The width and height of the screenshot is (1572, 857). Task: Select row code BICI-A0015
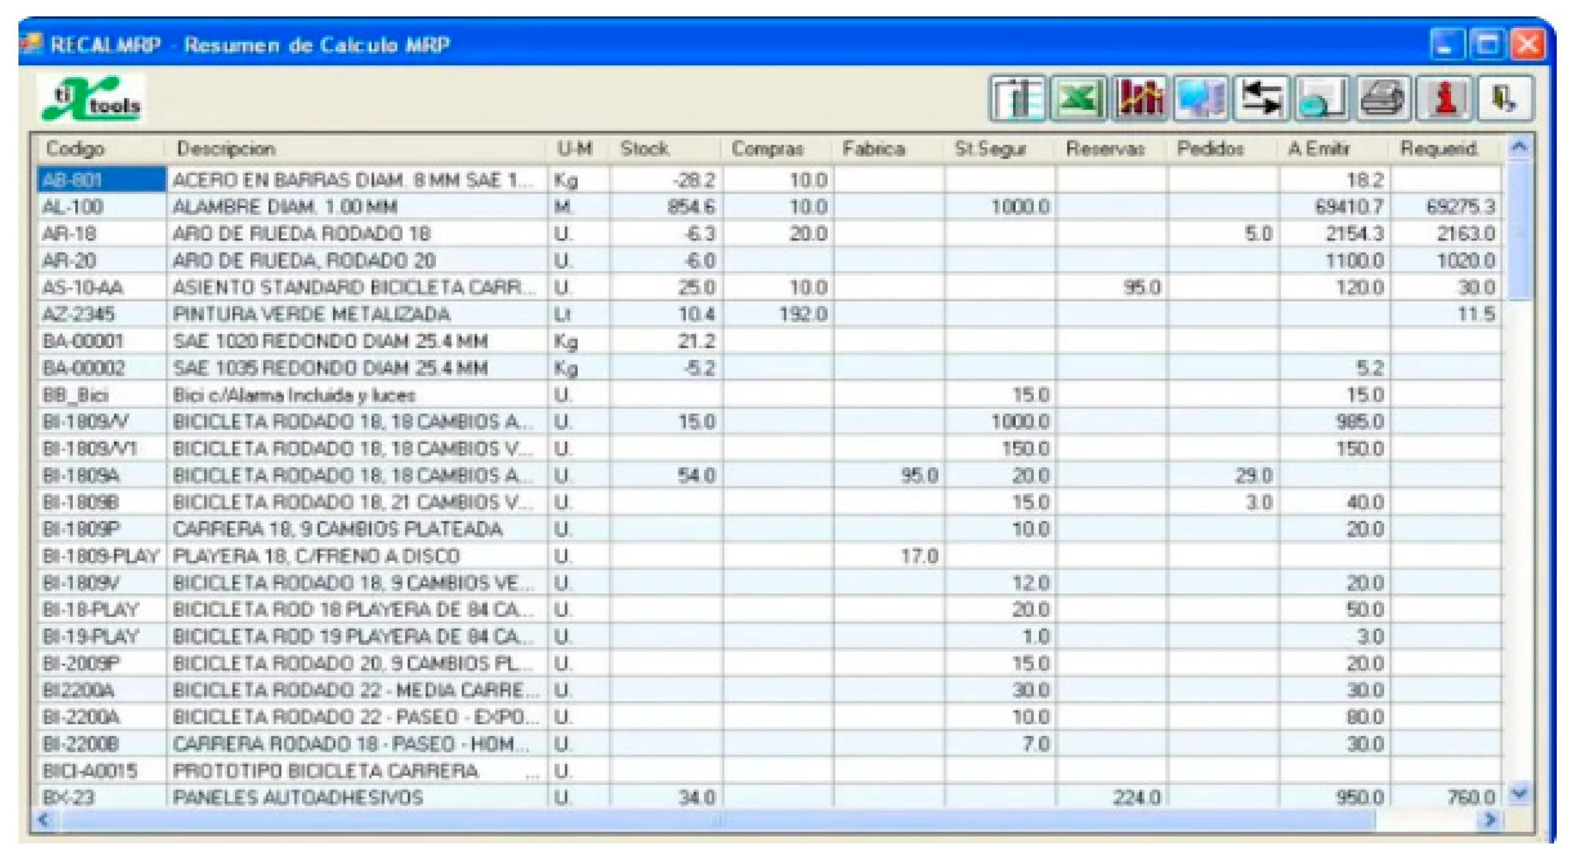[x=102, y=771]
